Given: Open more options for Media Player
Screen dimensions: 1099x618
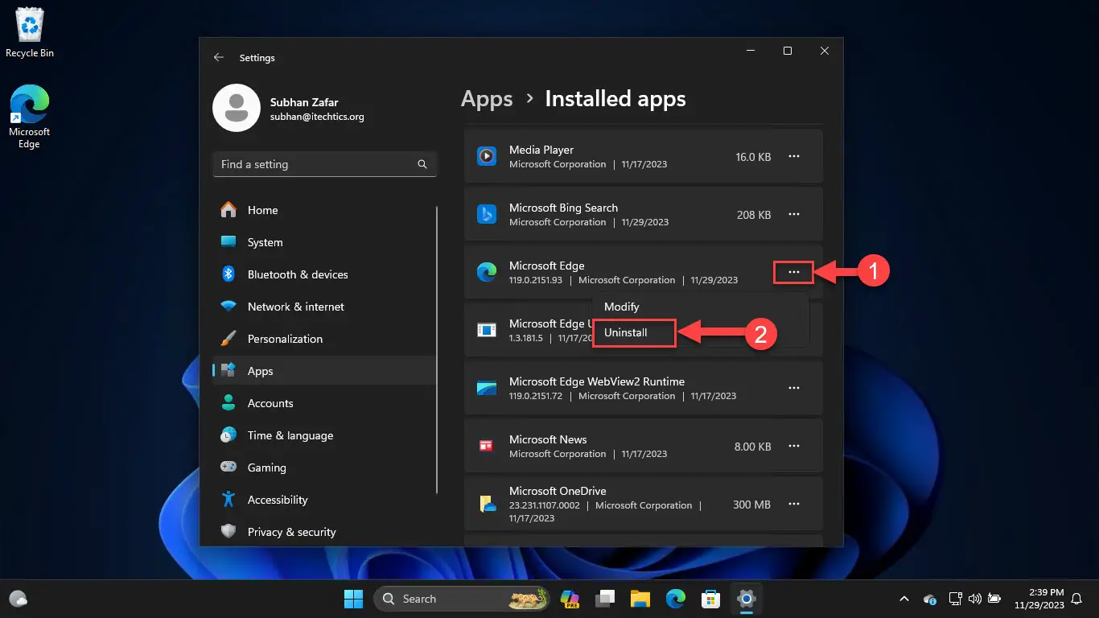Looking at the screenshot, I should click(x=794, y=156).
